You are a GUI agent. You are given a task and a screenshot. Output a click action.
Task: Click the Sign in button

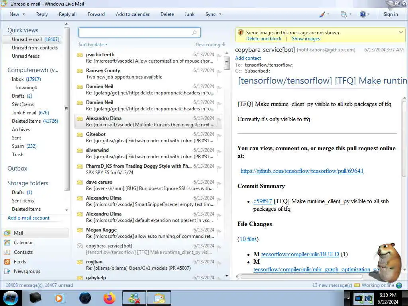[390, 14]
